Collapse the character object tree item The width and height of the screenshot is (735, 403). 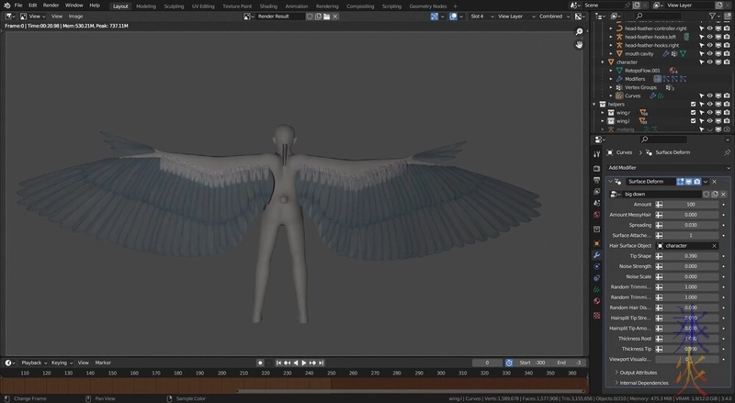pyautogui.click(x=602, y=62)
